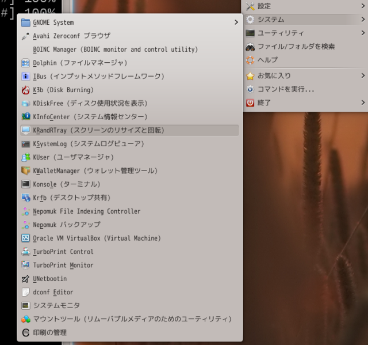Click the KUser users icon
This screenshot has width=368, height=345.
25,157
